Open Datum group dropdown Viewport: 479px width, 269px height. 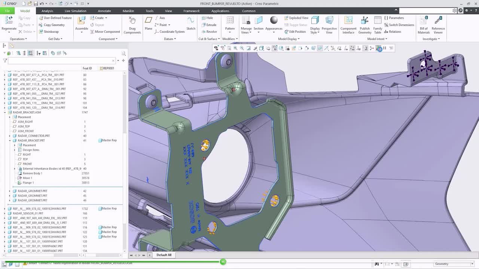coord(170,39)
